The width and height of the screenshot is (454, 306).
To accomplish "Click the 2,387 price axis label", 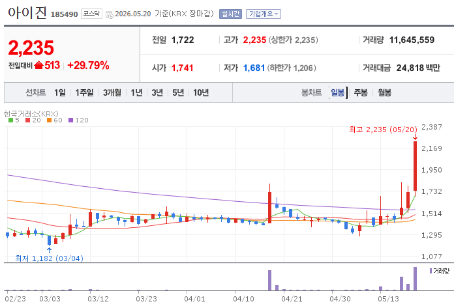I will click(x=432, y=127).
